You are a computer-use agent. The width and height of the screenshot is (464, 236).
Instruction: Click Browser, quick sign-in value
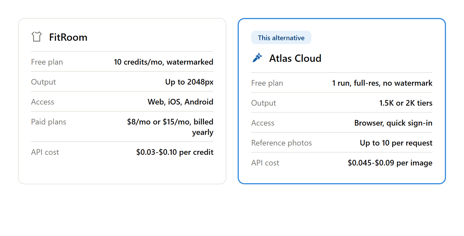[393, 123]
